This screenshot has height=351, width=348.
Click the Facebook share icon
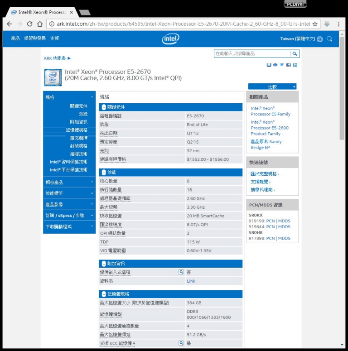(289, 65)
